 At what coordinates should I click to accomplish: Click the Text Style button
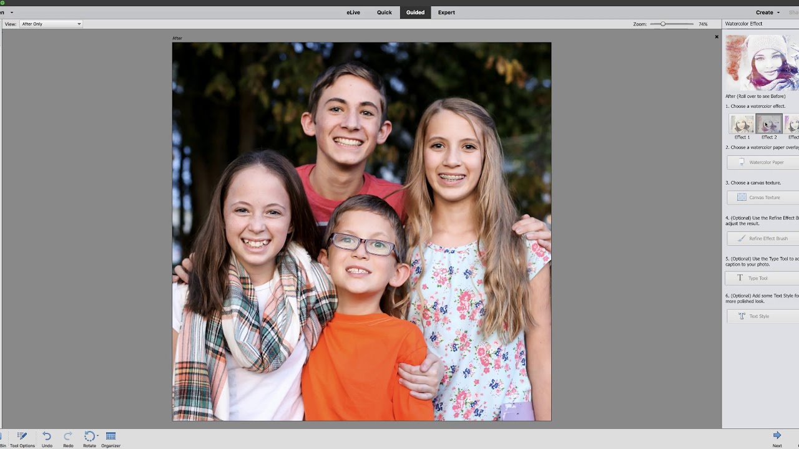763,316
